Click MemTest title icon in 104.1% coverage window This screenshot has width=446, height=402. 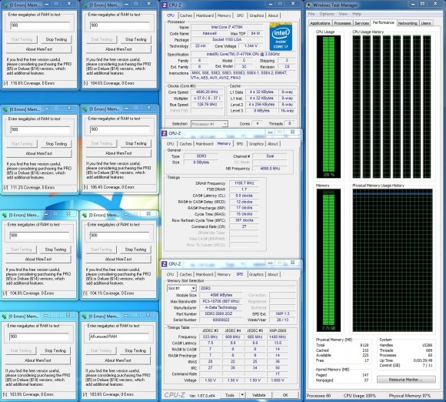point(85,215)
